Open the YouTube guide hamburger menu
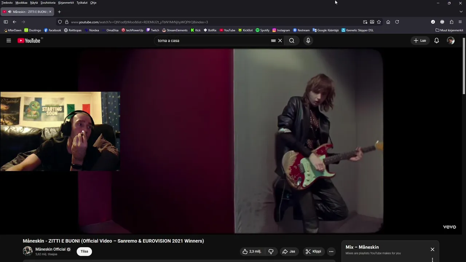Image resolution: width=466 pixels, height=262 pixels. pyautogui.click(x=9, y=41)
